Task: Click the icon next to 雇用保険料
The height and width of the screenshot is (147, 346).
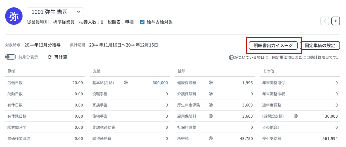Action: pyautogui.click(x=211, y=116)
